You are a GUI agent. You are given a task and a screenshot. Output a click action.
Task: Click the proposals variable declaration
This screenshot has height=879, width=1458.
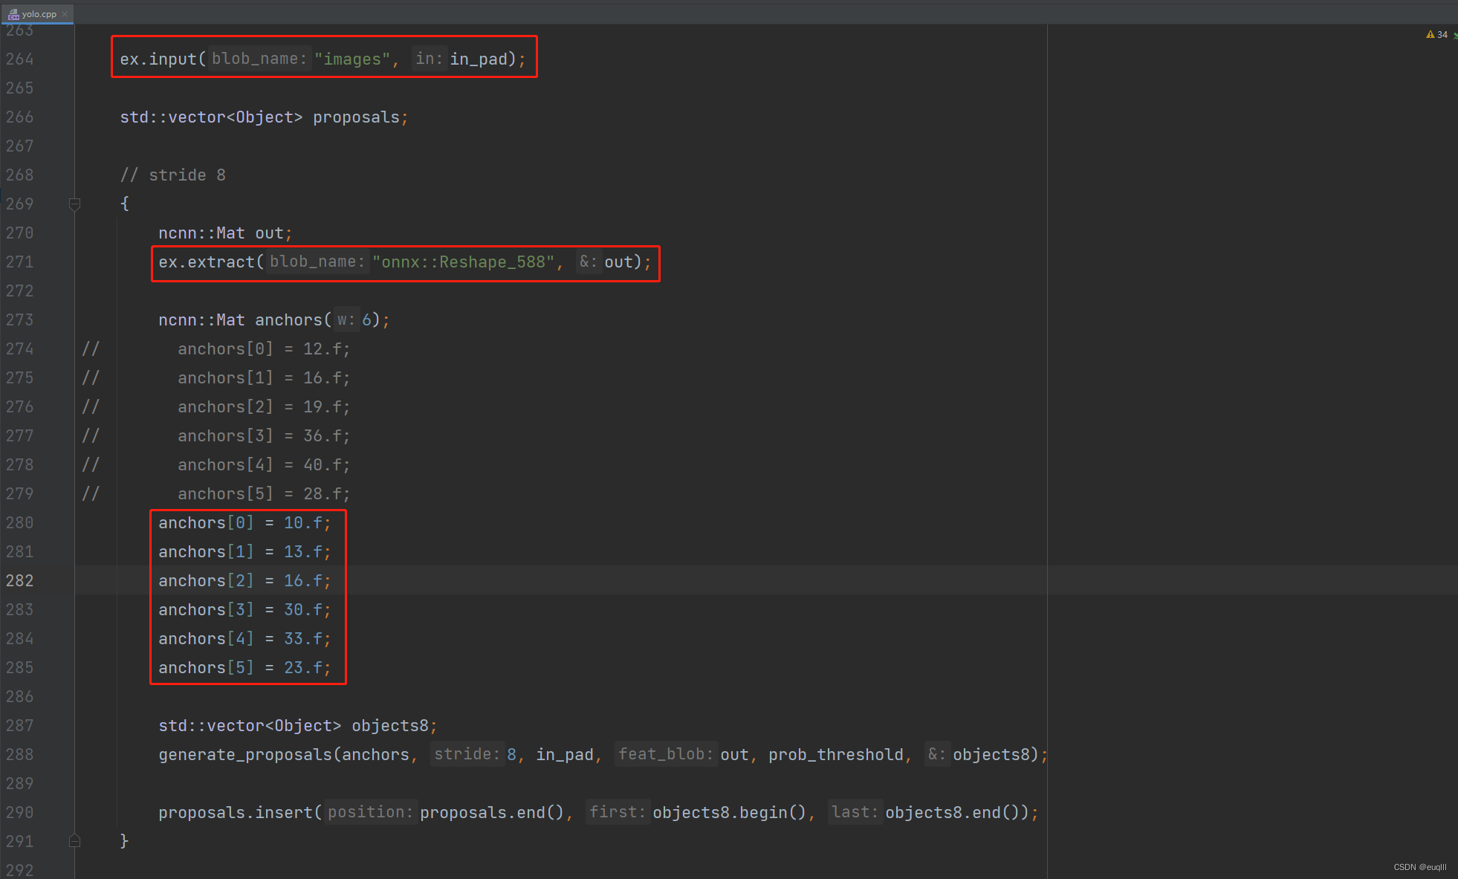point(356,117)
